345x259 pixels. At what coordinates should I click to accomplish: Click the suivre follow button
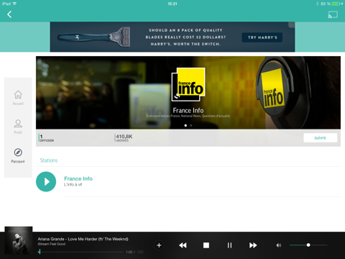coord(321,138)
